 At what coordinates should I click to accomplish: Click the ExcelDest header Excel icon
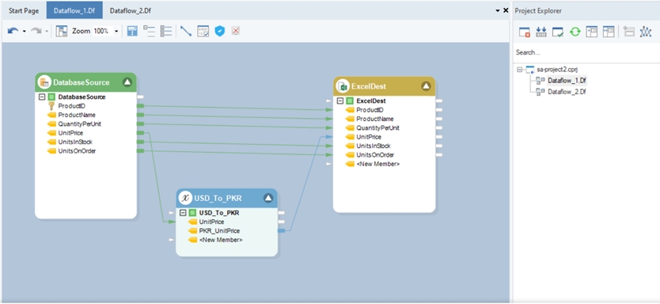343,86
